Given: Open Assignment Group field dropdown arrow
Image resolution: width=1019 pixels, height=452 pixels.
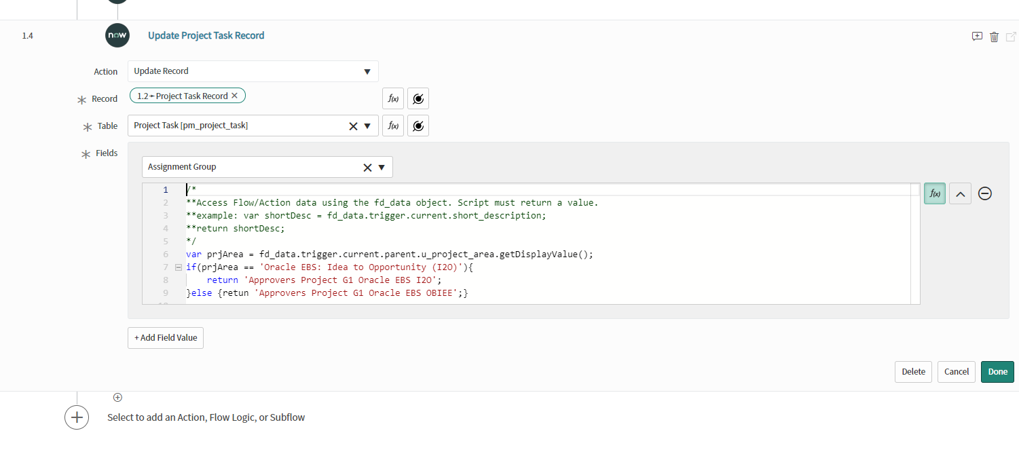Looking at the screenshot, I should tap(382, 167).
